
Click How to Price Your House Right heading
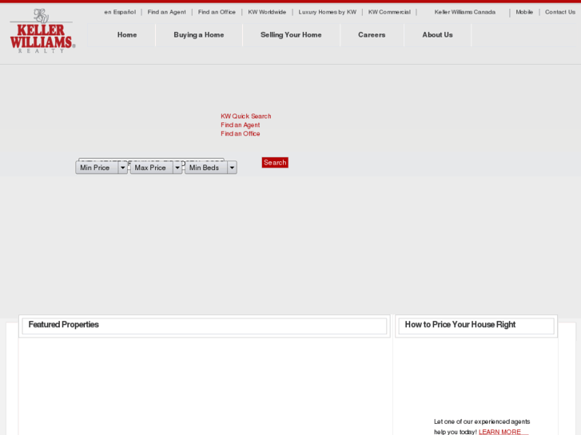460,325
